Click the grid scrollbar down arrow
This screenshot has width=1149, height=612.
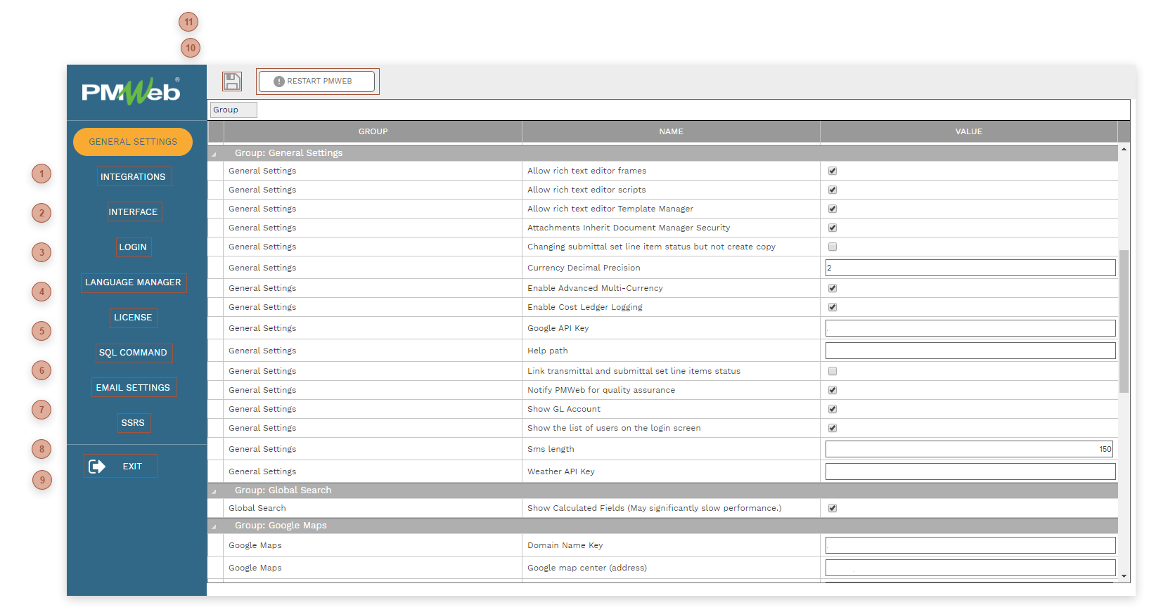(x=1124, y=576)
